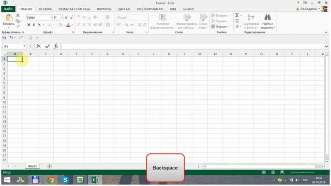Open Skype from the taskbar
Viewport: 331px width, 186px height.
pyautogui.click(x=65, y=180)
